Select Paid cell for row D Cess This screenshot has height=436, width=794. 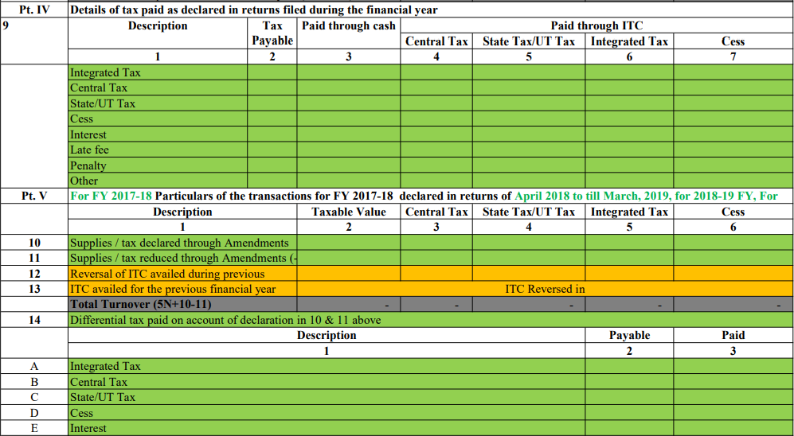click(x=733, y=413)
